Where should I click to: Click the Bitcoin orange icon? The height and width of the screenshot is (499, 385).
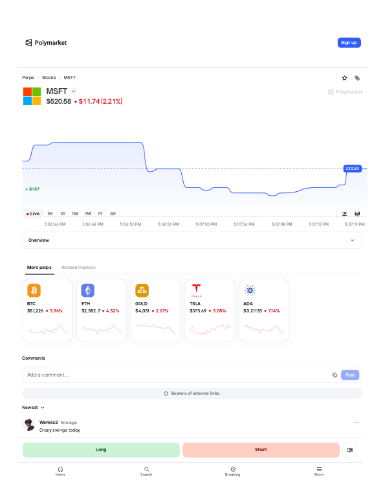tap(34, 290)
